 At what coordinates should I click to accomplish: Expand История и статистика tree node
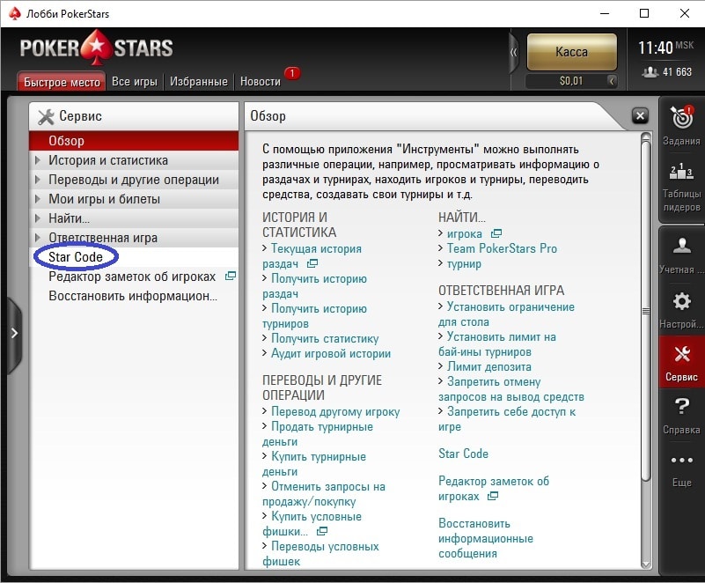(38, 159)
